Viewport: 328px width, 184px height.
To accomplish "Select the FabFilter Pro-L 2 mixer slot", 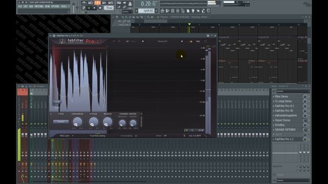I will point(284,139).
